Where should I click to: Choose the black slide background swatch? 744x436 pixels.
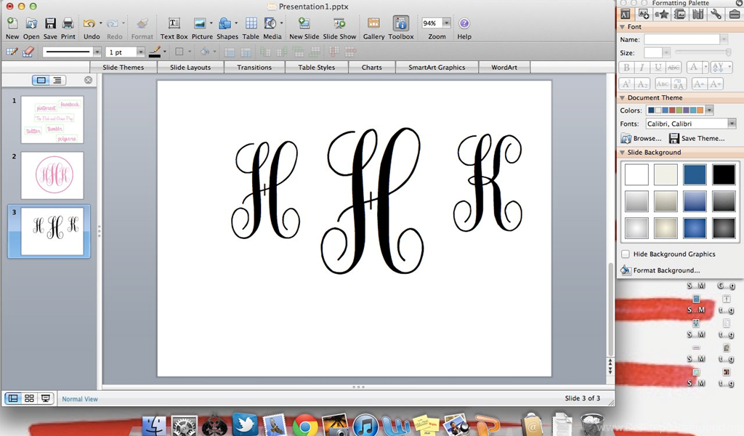click(x=724, y=174)
